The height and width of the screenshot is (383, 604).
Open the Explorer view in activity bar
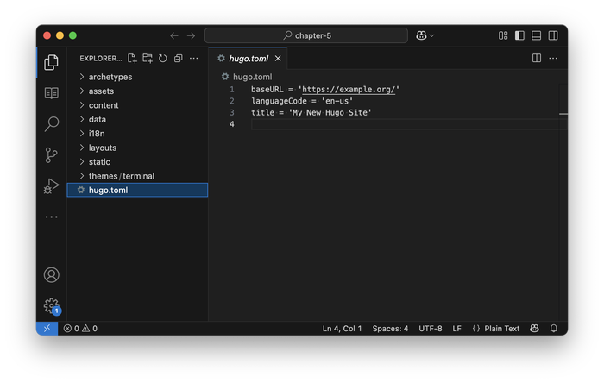51,62
